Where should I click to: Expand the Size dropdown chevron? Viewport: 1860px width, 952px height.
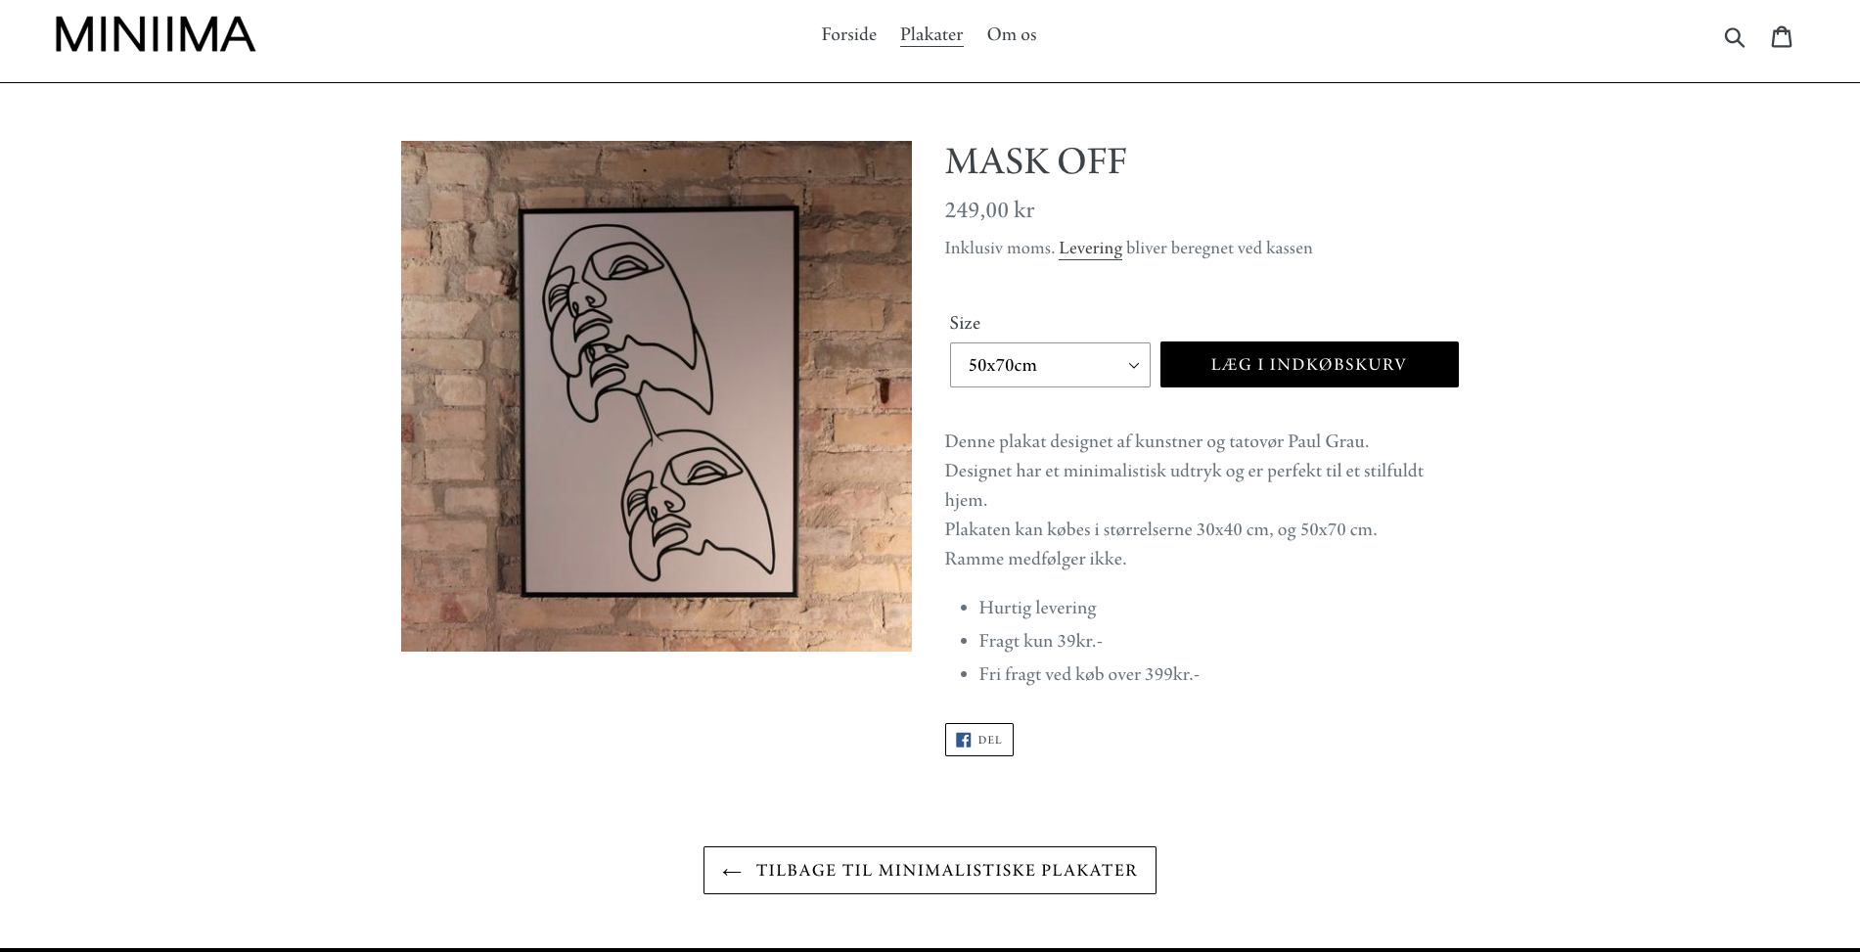[x=1134, y=366]
